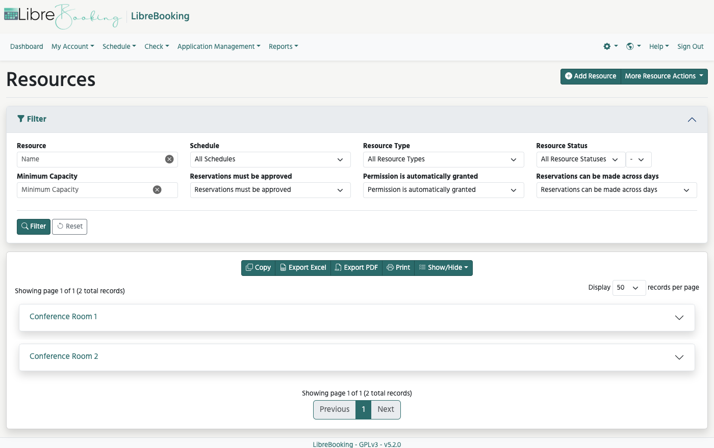Click the LibreBooking logo image
The height and width of the screenshot is (448, 714).
click(63, 16)
